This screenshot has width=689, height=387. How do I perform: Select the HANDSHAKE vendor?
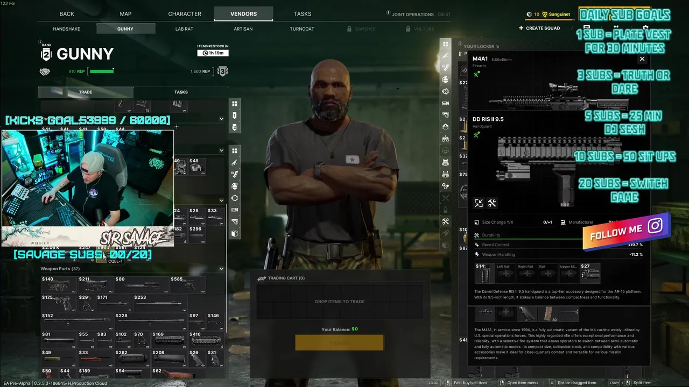click(x=67, y=29)
